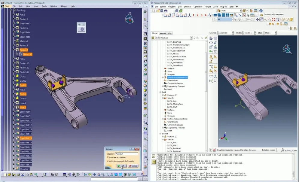This screenshot has width=299, height=182.
Task: Click the Selection field showing Pocket.9
Action: click(127, 154)
